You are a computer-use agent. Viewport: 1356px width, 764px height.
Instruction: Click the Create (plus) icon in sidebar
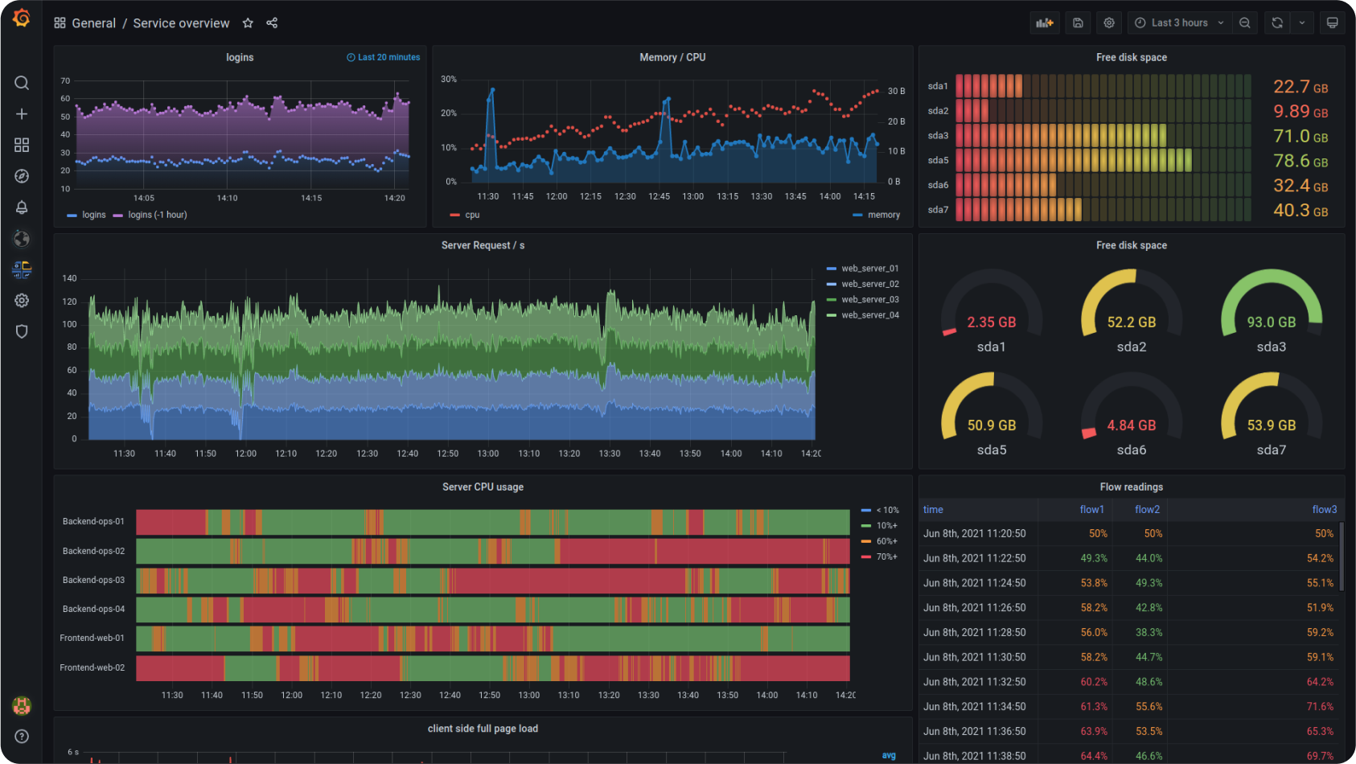click(22, 113)
